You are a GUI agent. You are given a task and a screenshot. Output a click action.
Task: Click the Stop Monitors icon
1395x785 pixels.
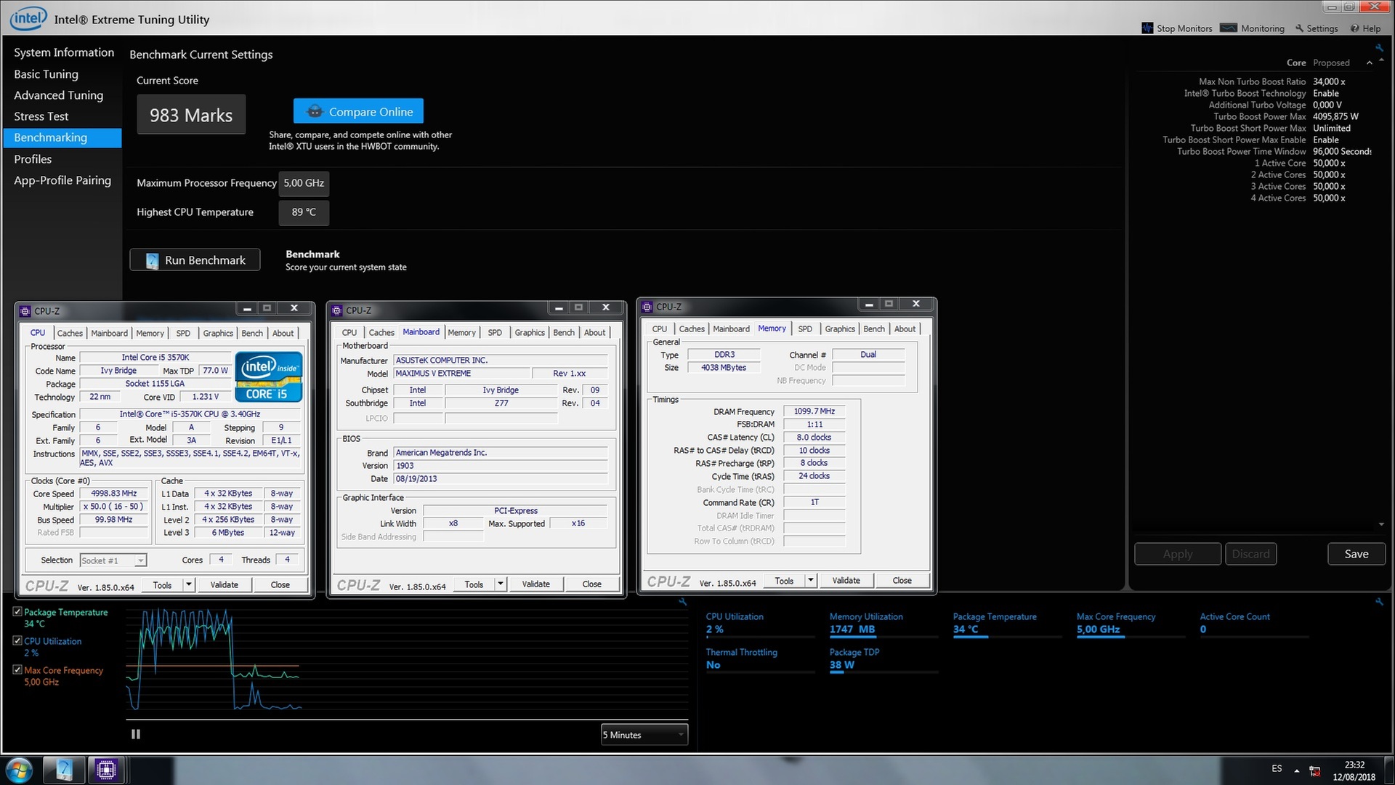(x=1147, y=28)
